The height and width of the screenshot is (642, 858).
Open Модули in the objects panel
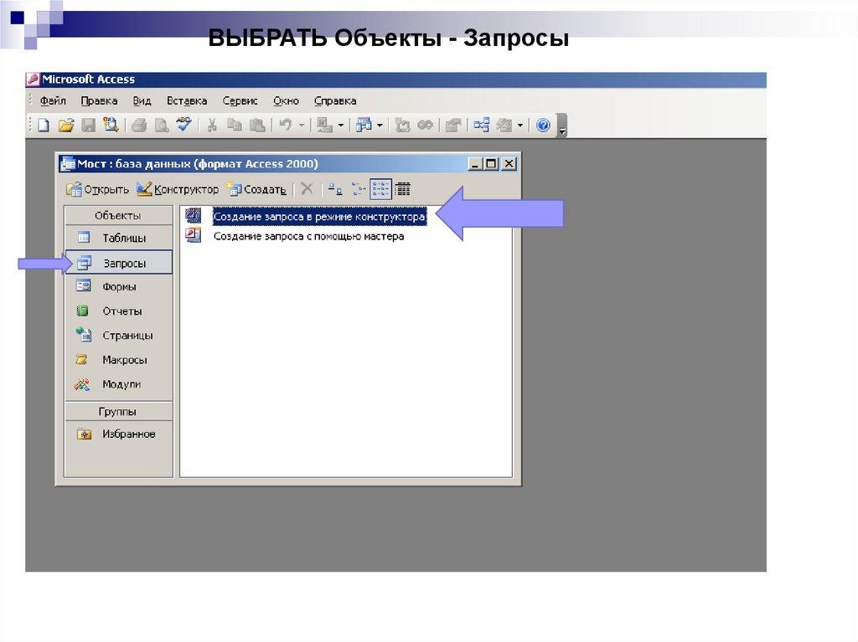click(x=121, y=384)
